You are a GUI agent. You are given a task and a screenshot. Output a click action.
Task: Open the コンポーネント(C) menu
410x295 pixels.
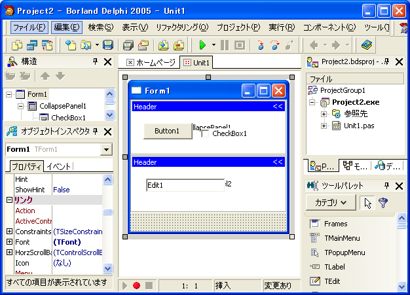329,27
